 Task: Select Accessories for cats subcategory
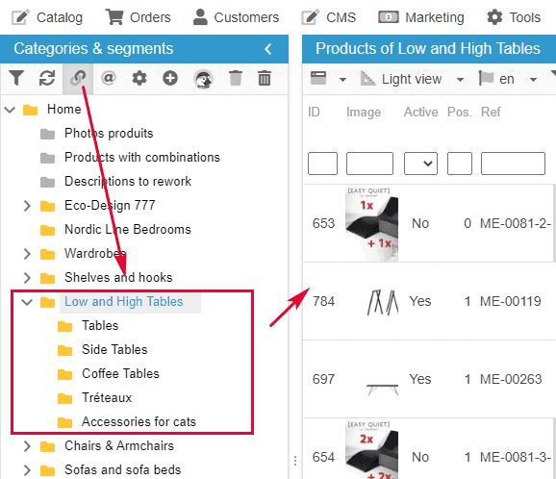click(x=139, y=422)
